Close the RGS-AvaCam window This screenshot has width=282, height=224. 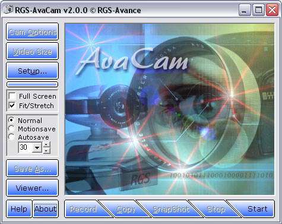click(272, 10)
